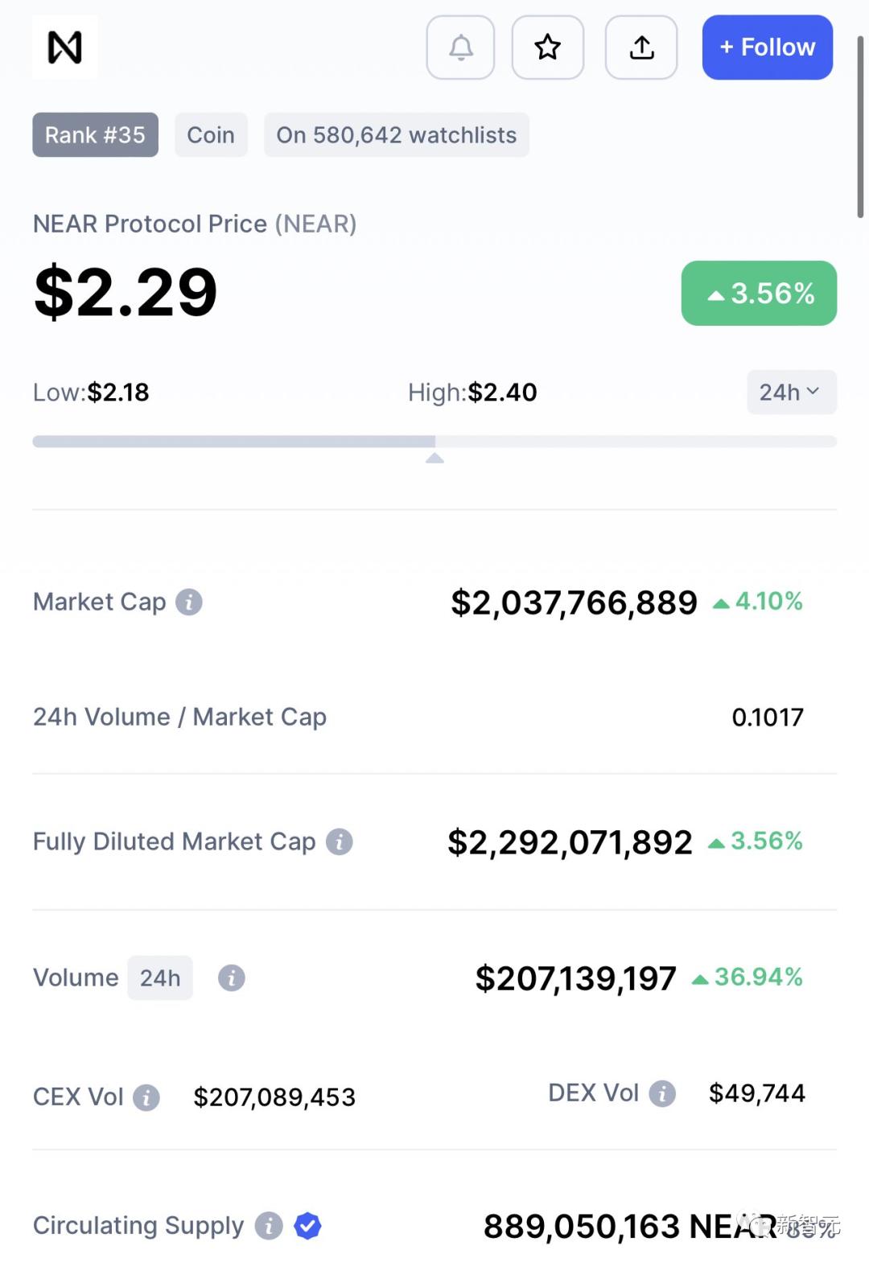Click the green 3.56% price change badge
The height and width of the screenshot is (1263, 869).
coord(759,294)
